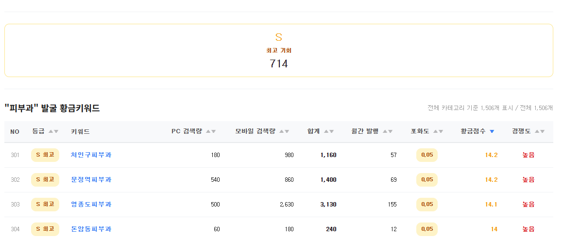Sort by 등급 column arrows
563x238 pixels.
pyautogui.click(x=53, y=131)
